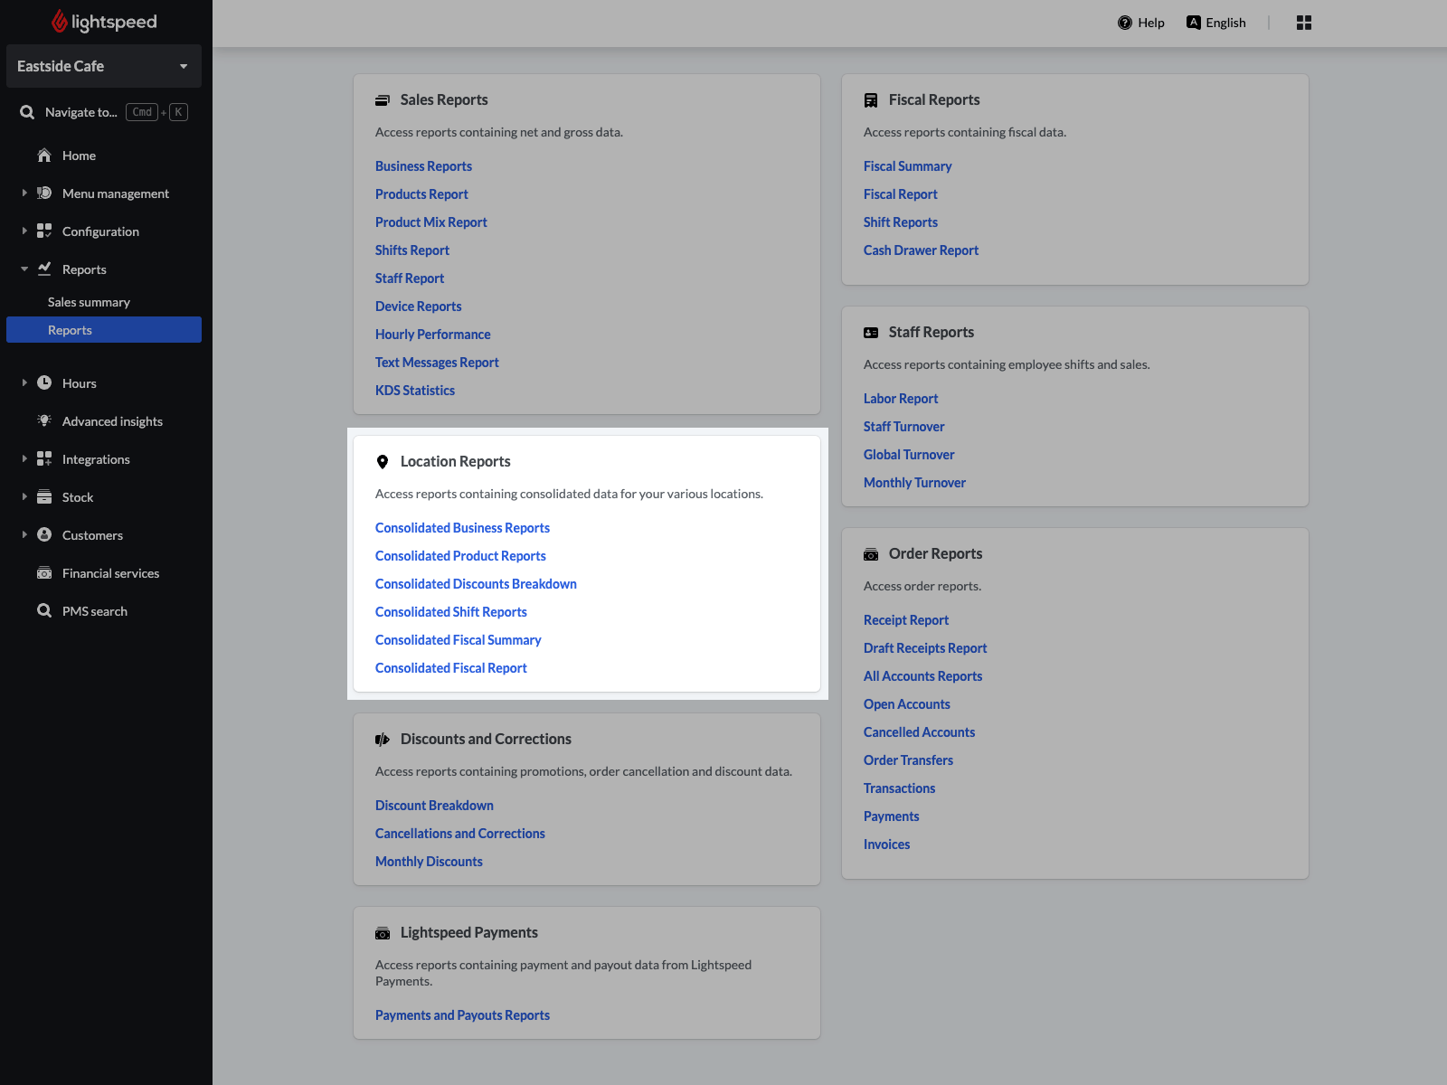Click the Lightspeed flame logo
The image size is (1447, 1085).
(x=60, y=22)
